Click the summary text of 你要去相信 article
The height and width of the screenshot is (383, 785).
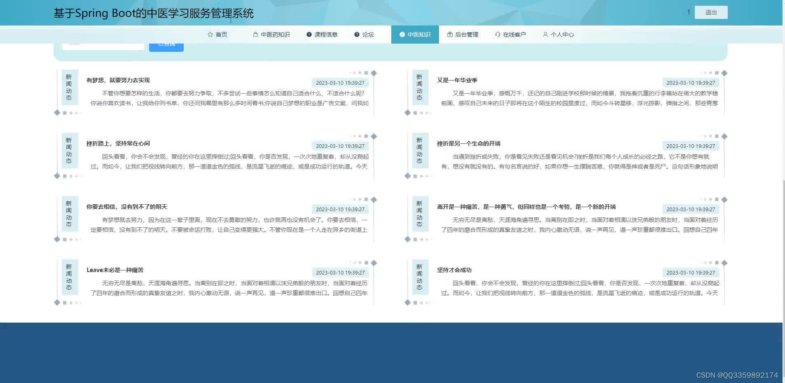click(x=229, y=225)
